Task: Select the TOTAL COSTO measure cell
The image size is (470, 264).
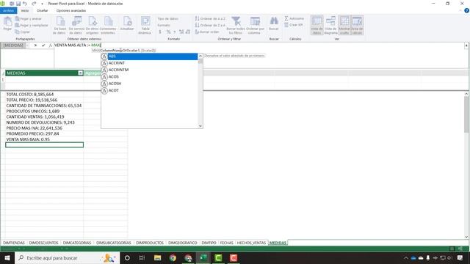Action: coord(44,95)
